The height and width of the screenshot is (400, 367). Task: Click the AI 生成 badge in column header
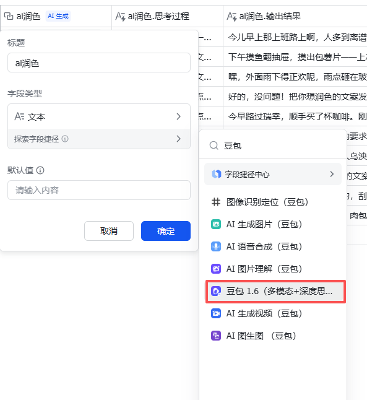pos(58,16)
